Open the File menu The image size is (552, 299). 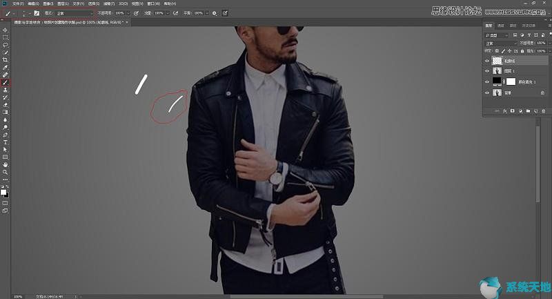pos(18,3)
